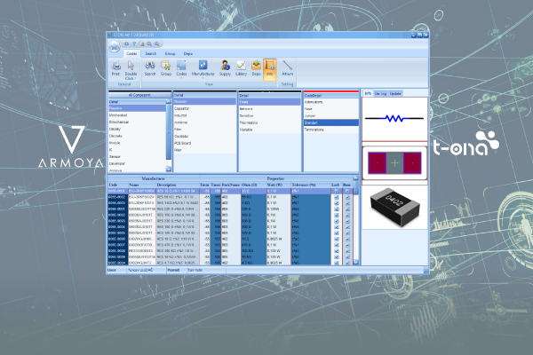
Task: Toggle Lock checkbox in 56 KΩ row
Action: (336, 197)
